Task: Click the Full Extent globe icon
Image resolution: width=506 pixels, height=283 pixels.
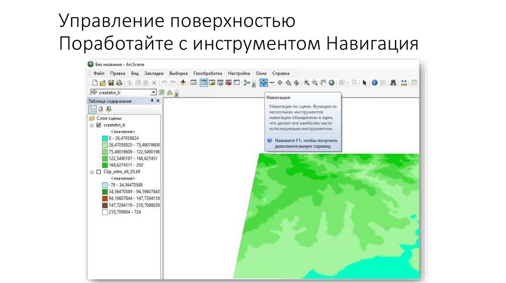Action: tap(332, 83)
